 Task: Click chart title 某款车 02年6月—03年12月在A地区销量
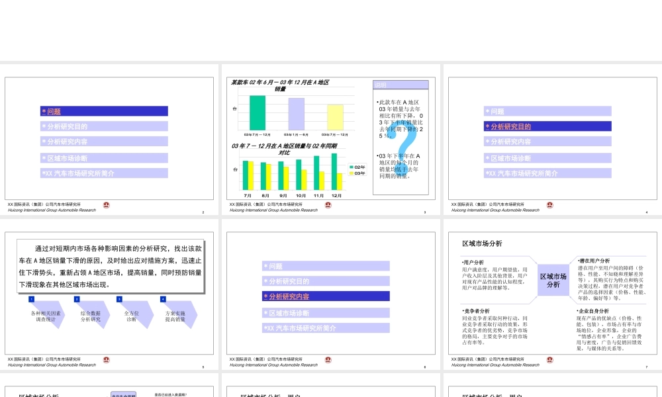pos(280,85)
